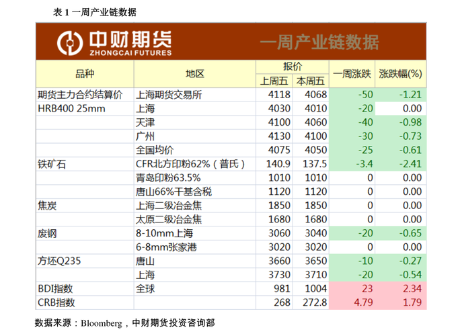Click the weekly change -10

(366, 261)
